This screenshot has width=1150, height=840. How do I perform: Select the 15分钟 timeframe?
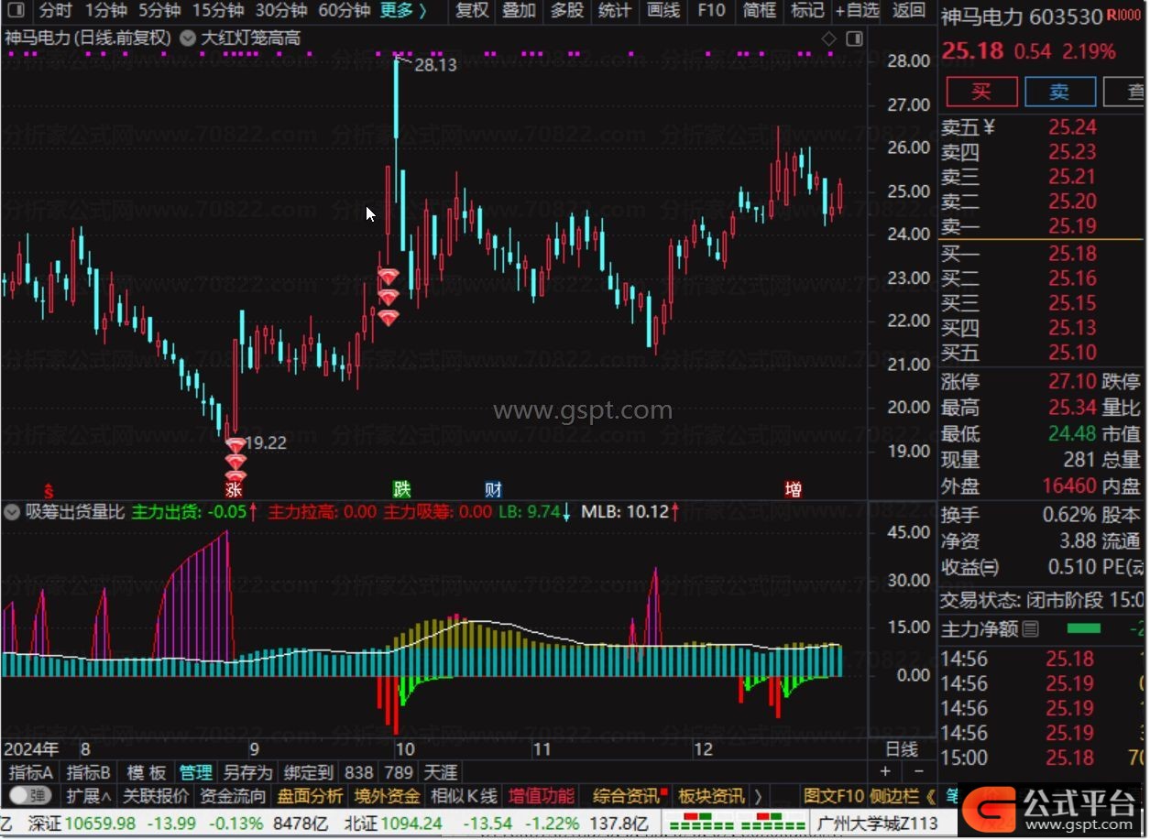tap(218, 11)
